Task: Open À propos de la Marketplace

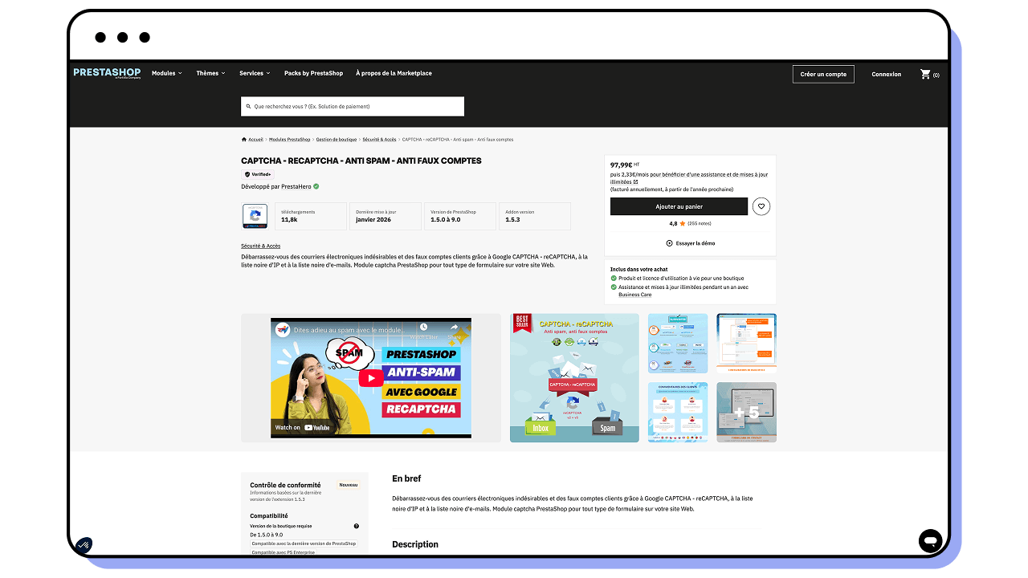Action: (394, 73)
